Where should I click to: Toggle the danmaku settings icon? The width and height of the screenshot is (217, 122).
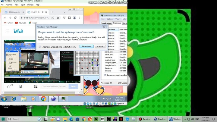[x=36, y=86]
